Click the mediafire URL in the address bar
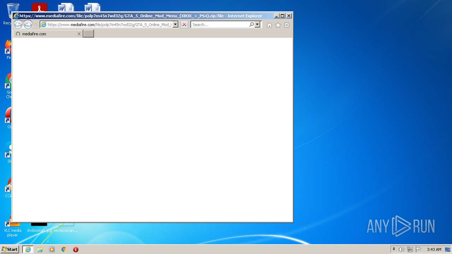 [109, 25]
